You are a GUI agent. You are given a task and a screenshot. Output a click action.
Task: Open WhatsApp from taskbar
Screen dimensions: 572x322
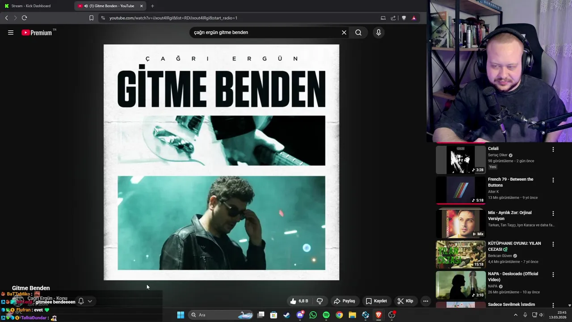point(313,315)
